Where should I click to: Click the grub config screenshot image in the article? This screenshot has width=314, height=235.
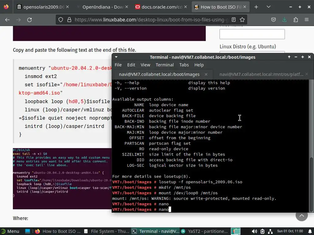[x=62, y=178]
